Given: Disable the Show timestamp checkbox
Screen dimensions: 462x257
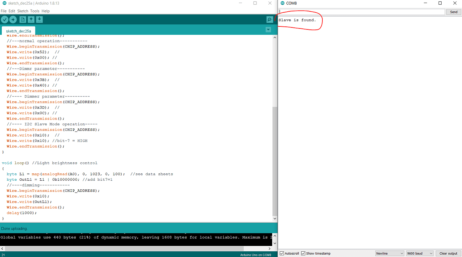Looking at the screenshot, I should [304, 253].
